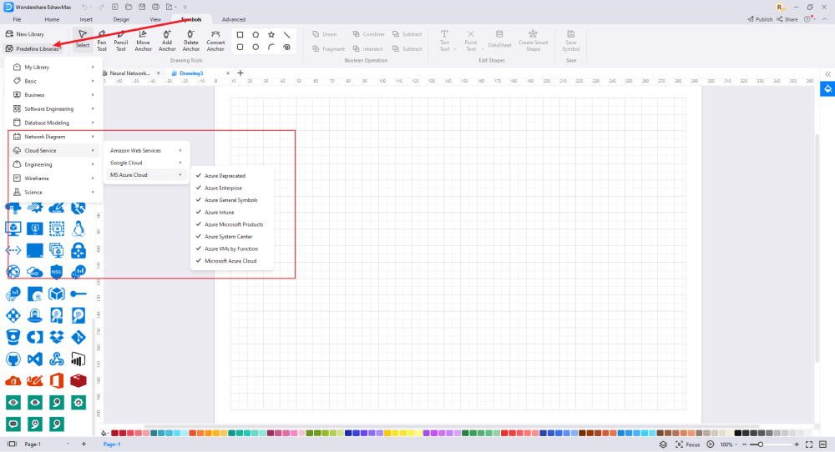Image resolution: width=835 pixels, height=452 pixels.
Task: Click the Save Symbol button
Action: pos(570,40)
